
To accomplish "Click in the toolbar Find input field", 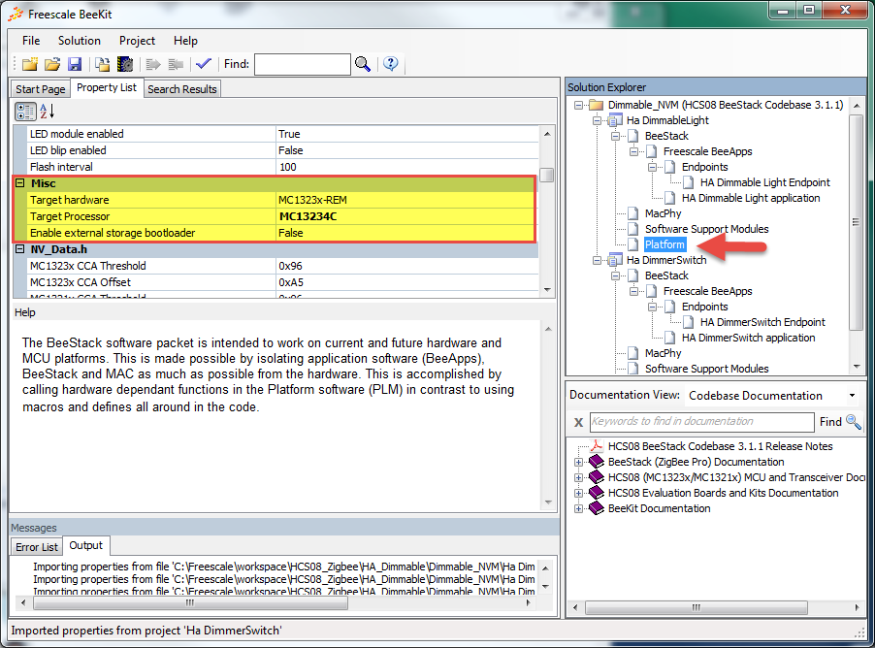I will tap(303, 64).
